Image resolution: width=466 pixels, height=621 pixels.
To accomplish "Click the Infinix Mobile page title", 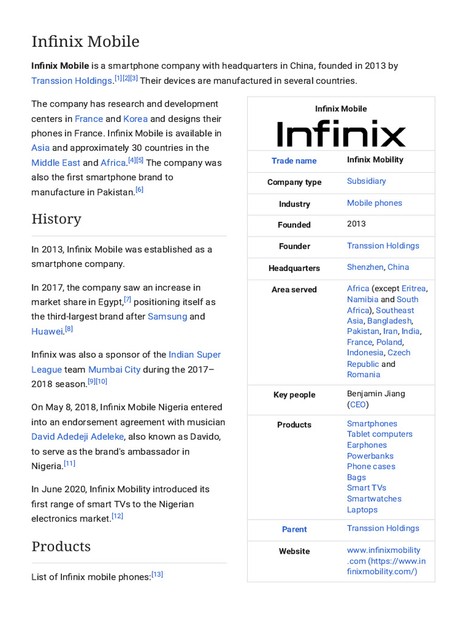I will (x=86, y=41).
